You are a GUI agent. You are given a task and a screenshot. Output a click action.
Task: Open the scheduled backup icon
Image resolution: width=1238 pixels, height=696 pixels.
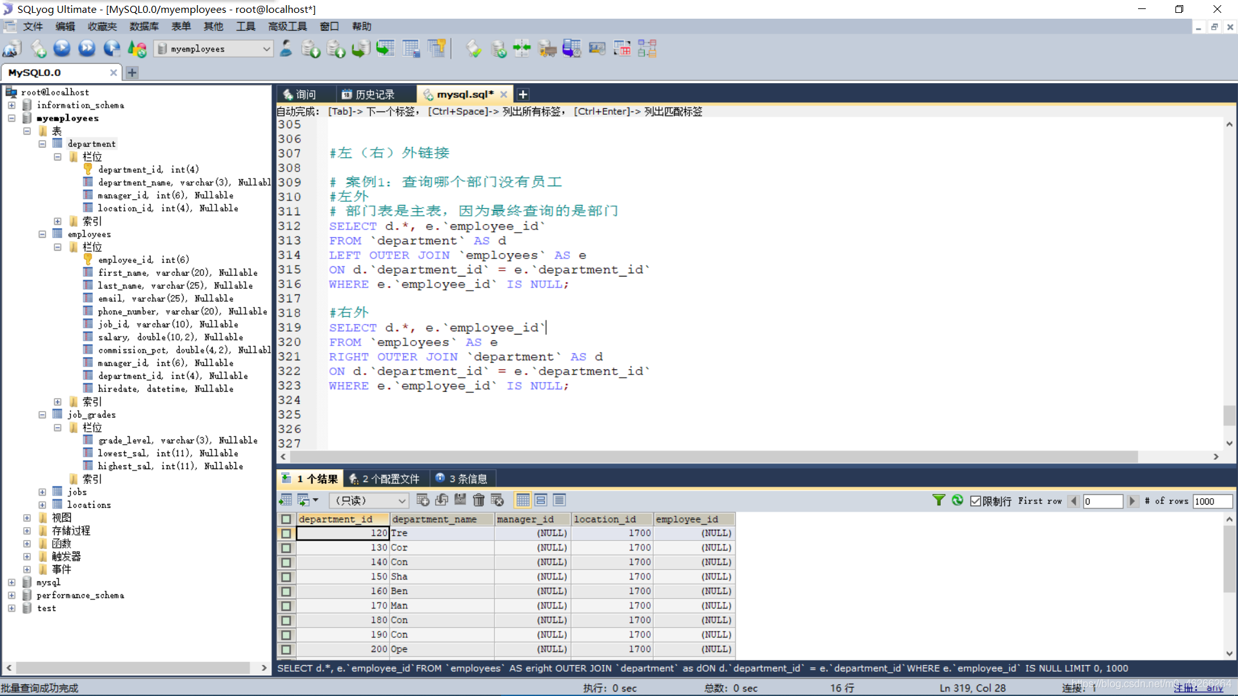pos(572,48)
